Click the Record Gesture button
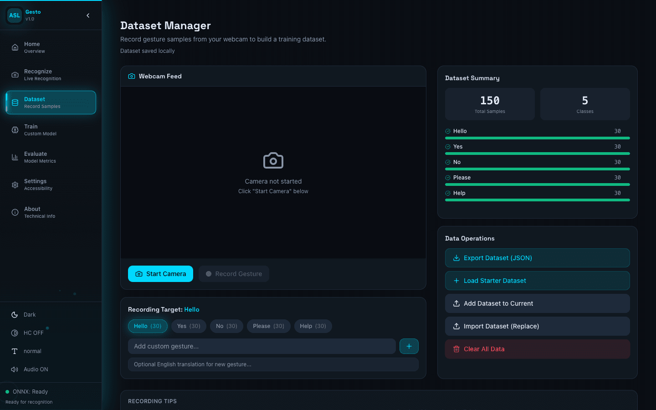Image resolution: width=656 pixels, height=410 pixels. [234, 274]
